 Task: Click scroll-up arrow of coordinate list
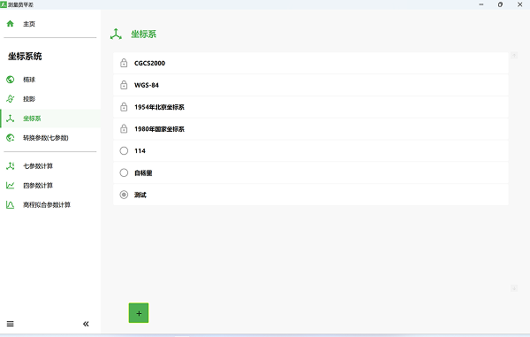(514, 55)
